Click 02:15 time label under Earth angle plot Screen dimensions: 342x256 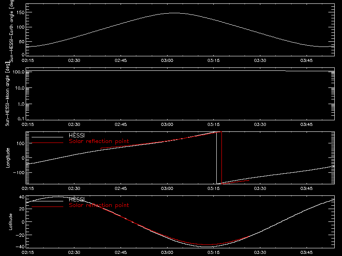point(28,61)
